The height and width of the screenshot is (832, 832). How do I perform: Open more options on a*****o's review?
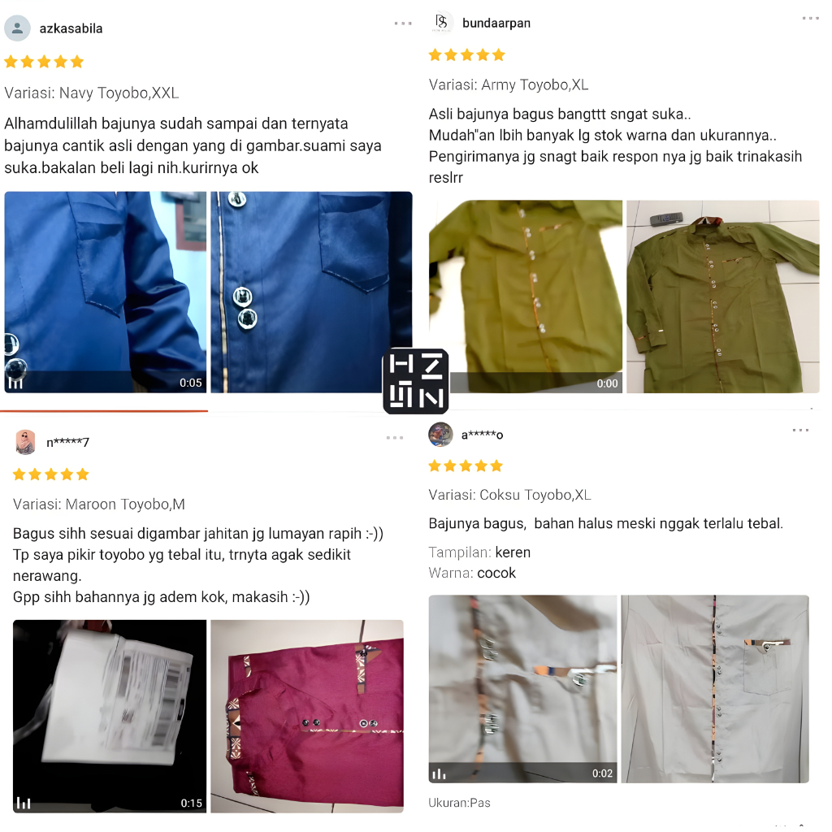[x=800, y=431]
